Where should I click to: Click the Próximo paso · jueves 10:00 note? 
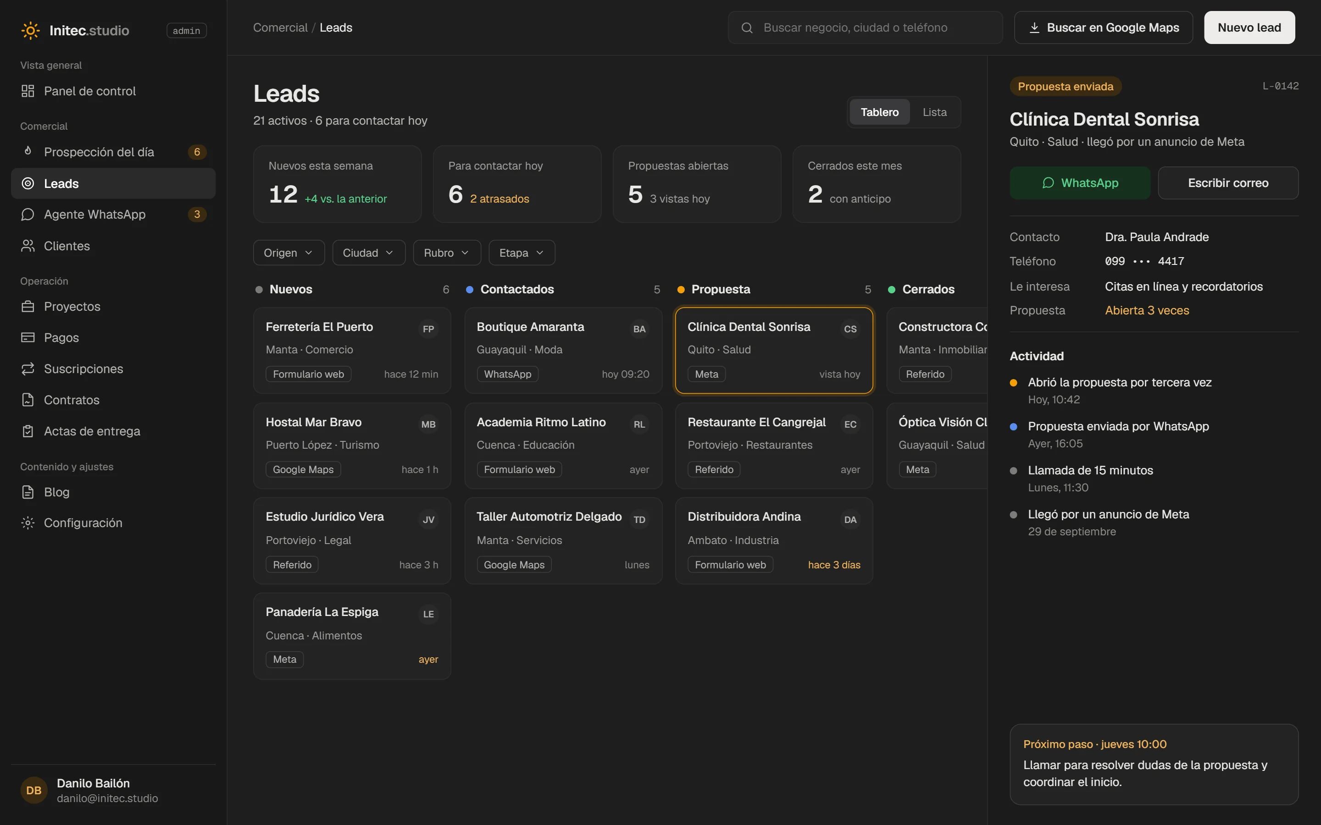tap(1154, 764)
